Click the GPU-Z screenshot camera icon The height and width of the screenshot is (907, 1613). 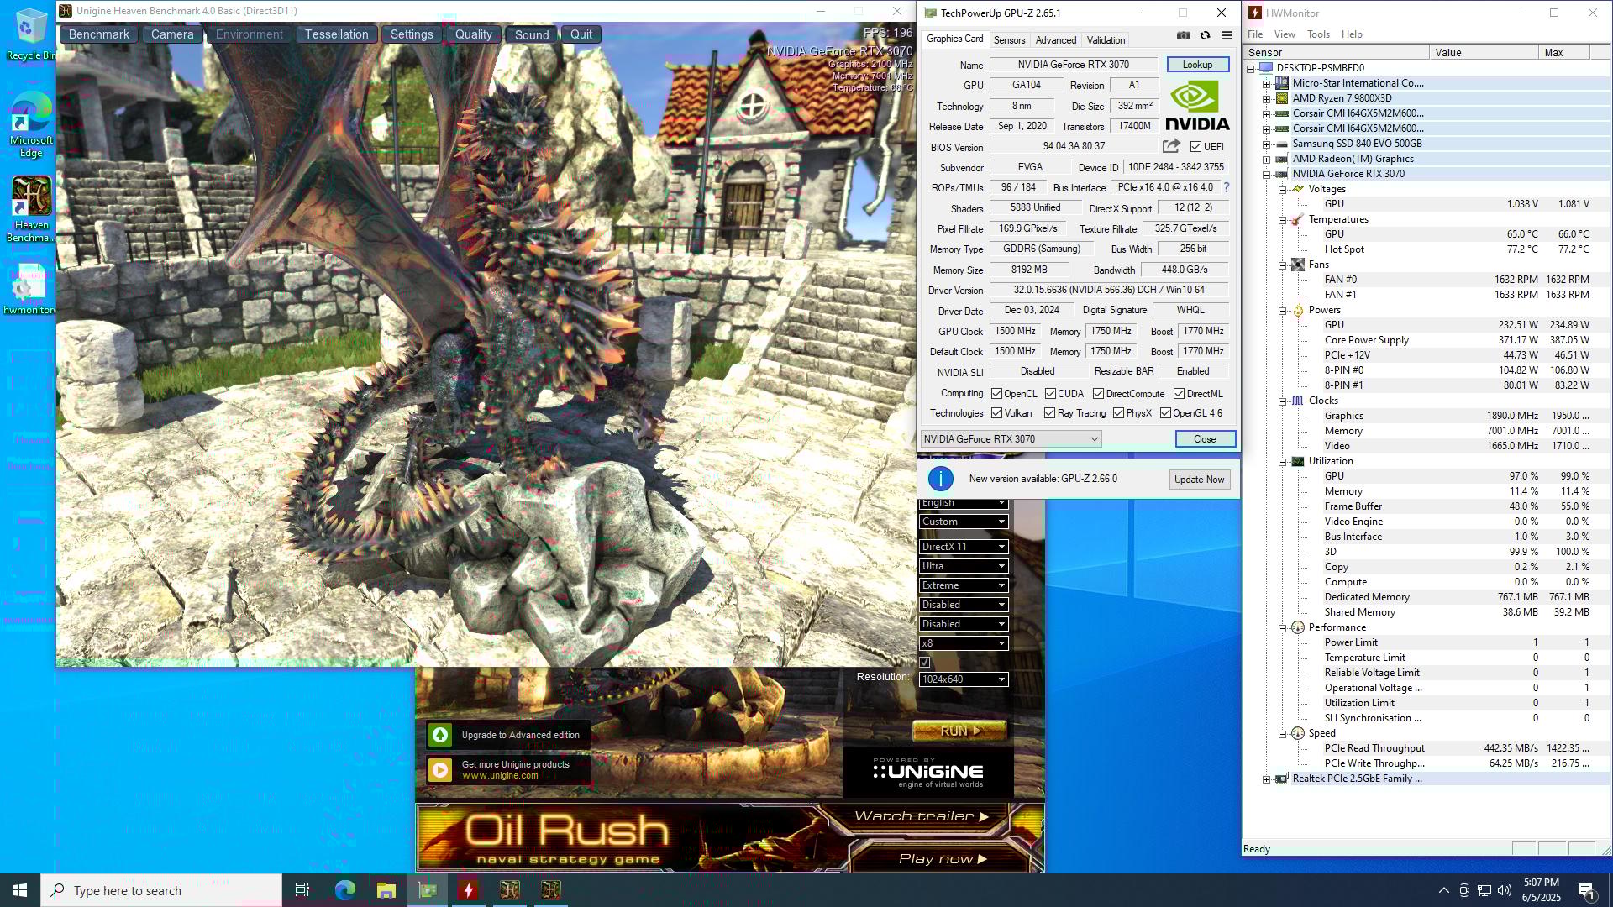[1183, 35]
